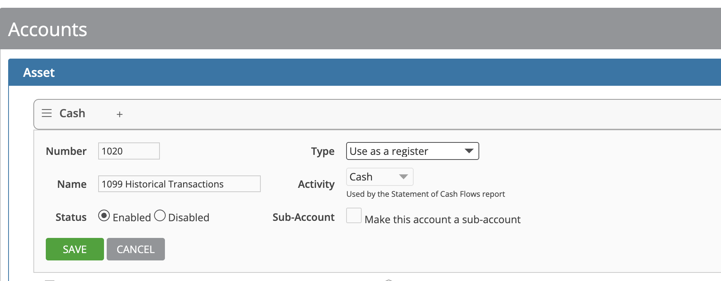Click the 'Used by the Statement of Cash Flows report' text
This screenshot has width=721, height=281.
[425, 194]
